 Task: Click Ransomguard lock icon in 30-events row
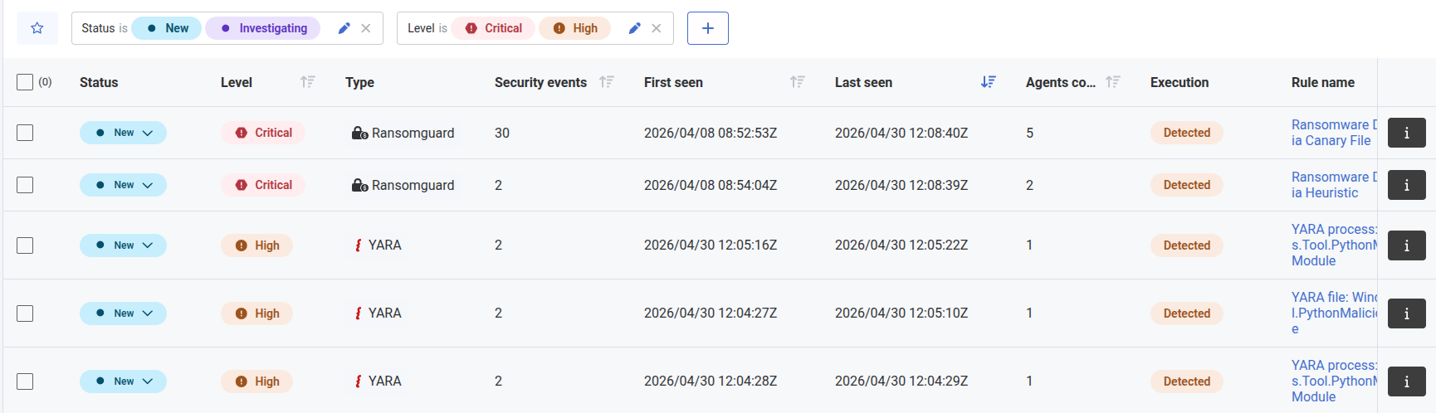(x=359, y=133)
